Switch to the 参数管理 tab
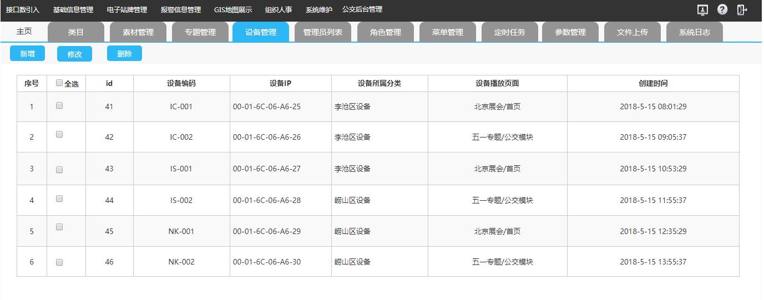 pyautogui.click(x=570, y=32)
